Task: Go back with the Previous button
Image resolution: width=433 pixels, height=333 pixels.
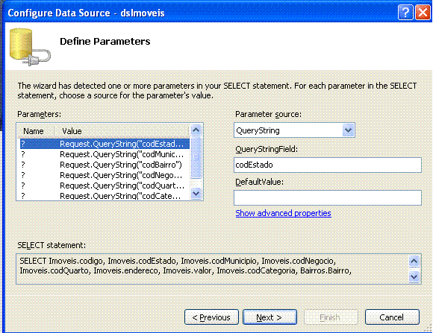Action: tap(211, 317)
